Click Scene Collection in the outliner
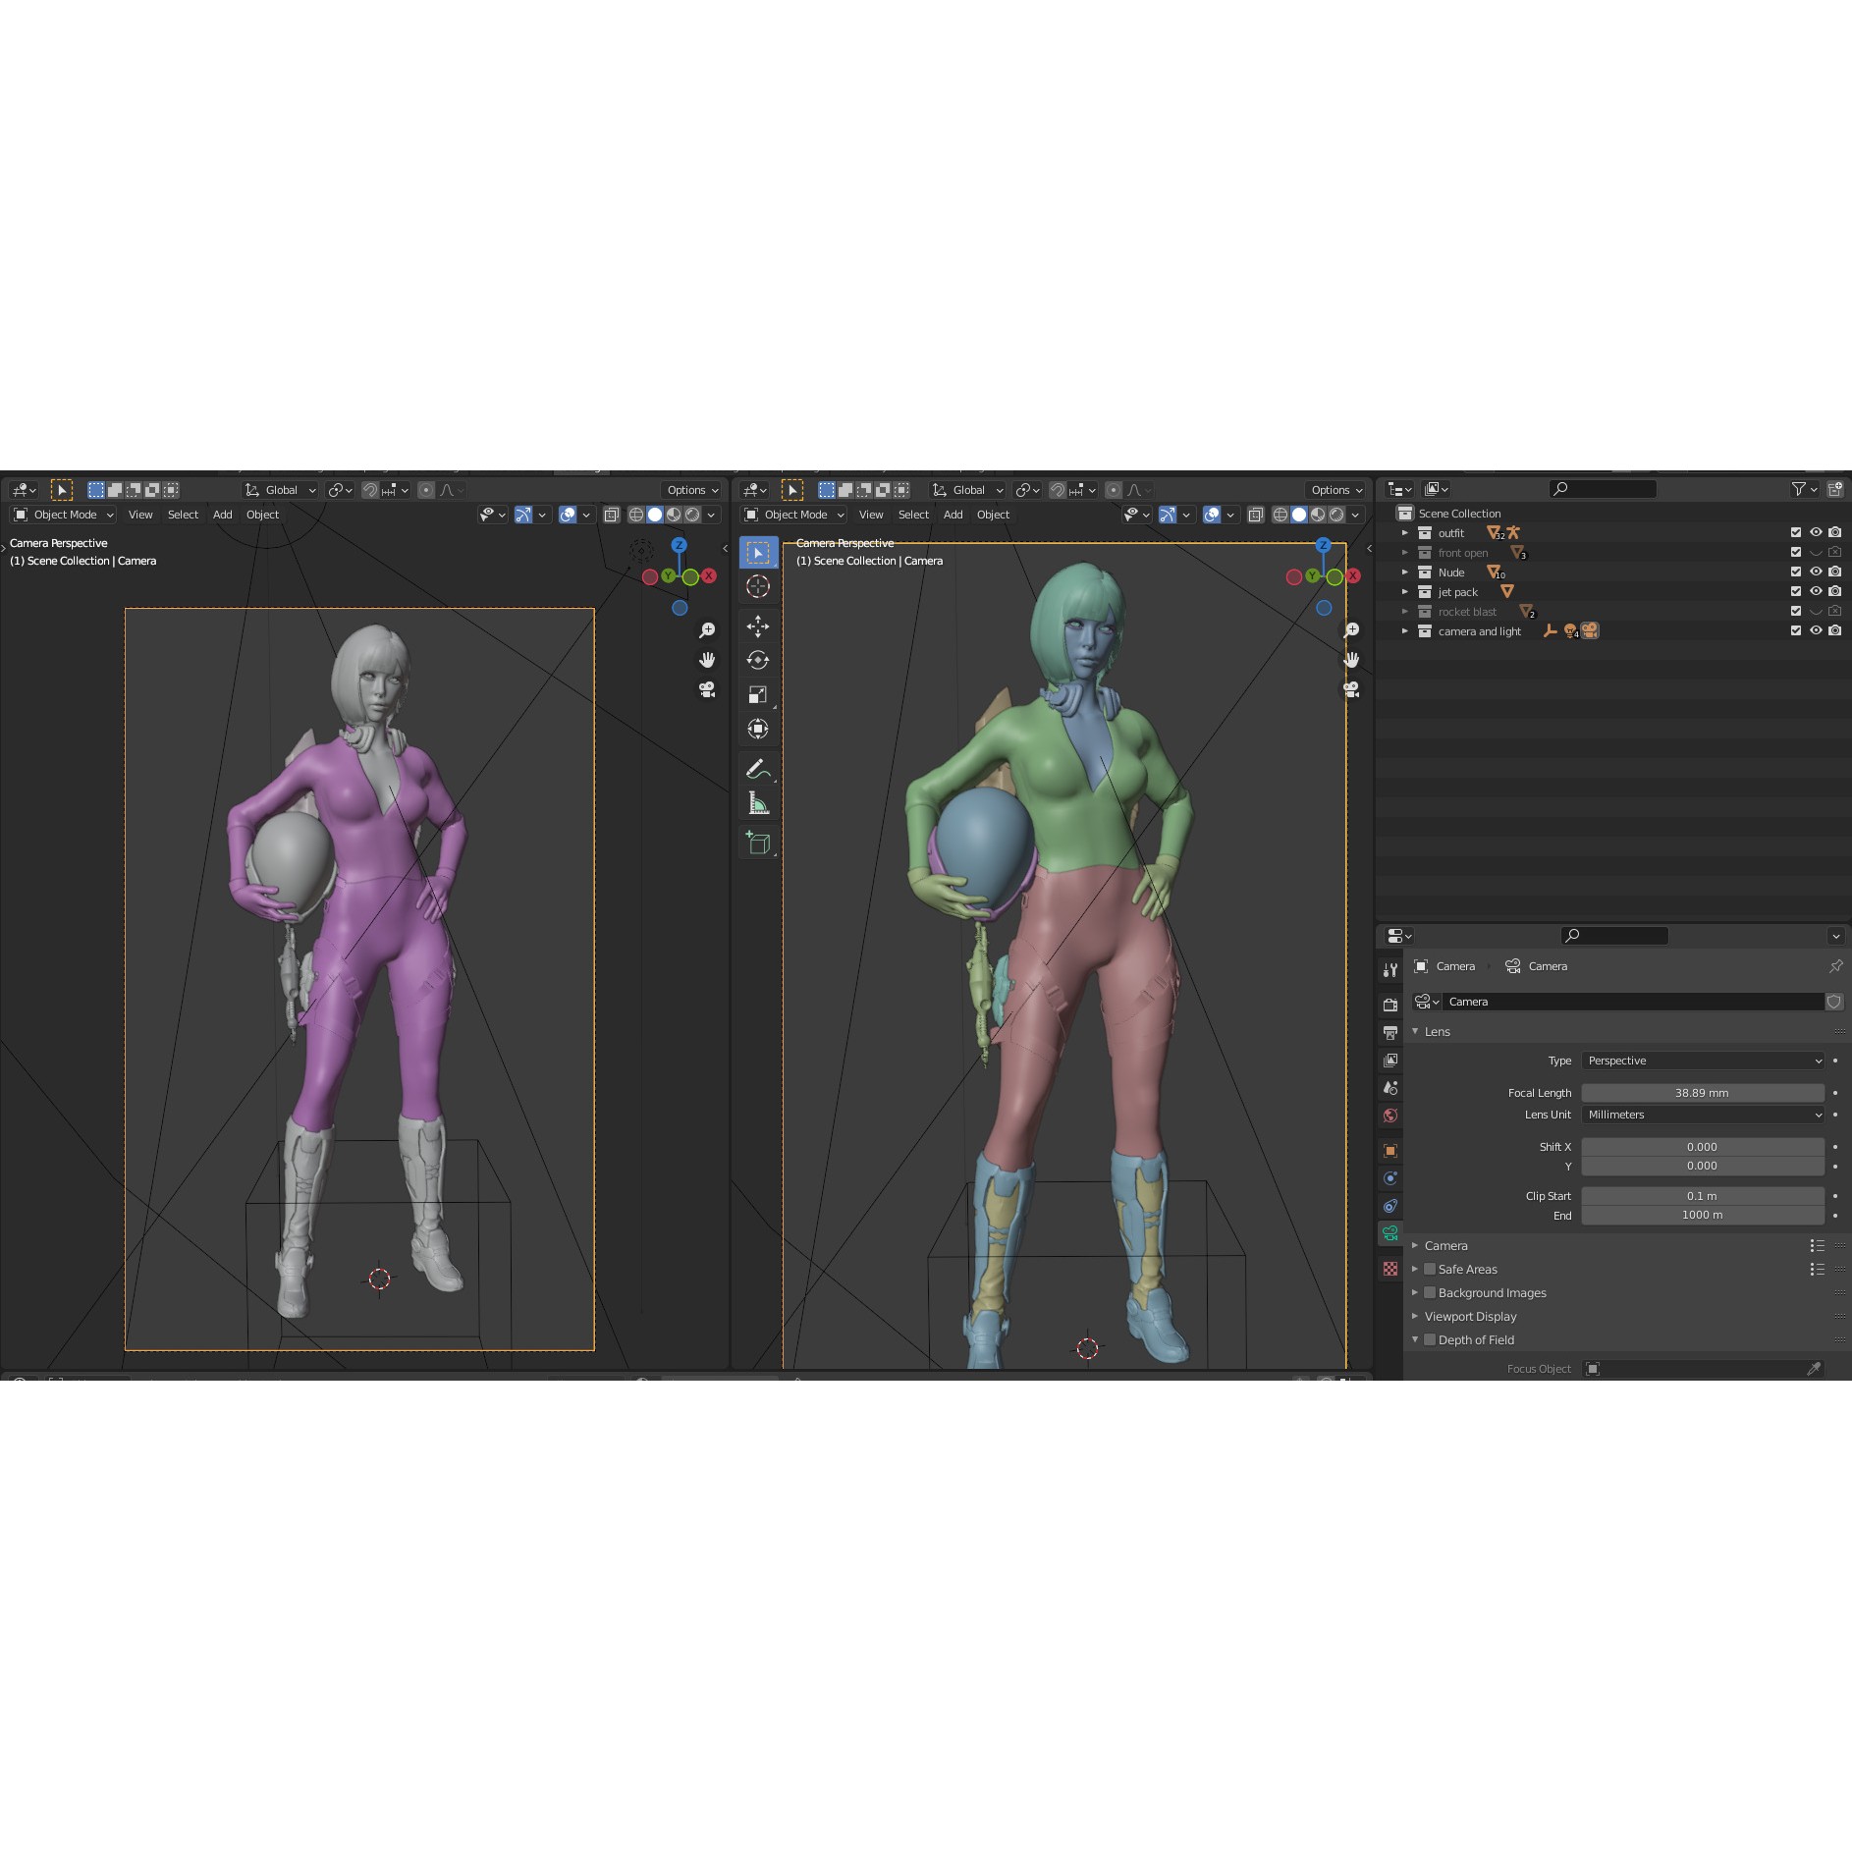Screen dimensions: 1852x1852 [x=1460, y=513]
